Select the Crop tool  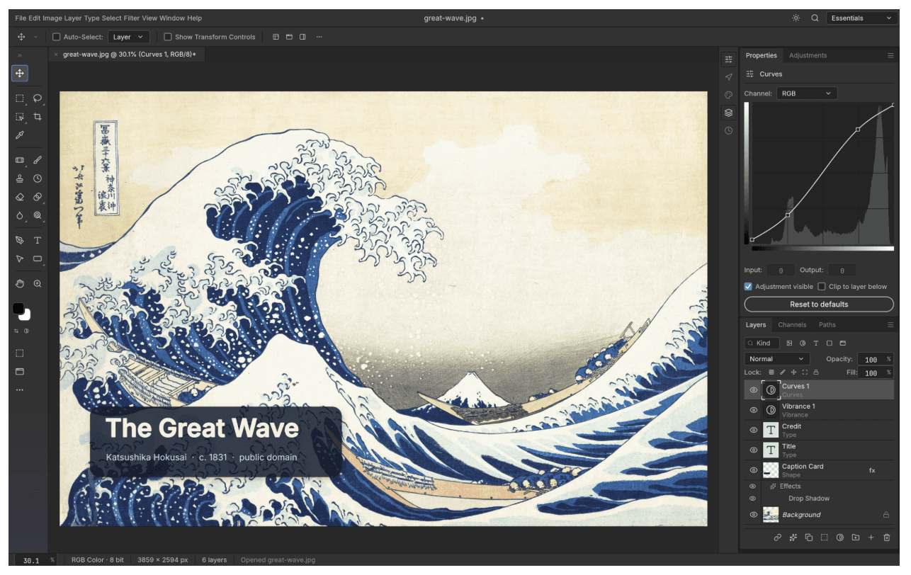point(38,117)
